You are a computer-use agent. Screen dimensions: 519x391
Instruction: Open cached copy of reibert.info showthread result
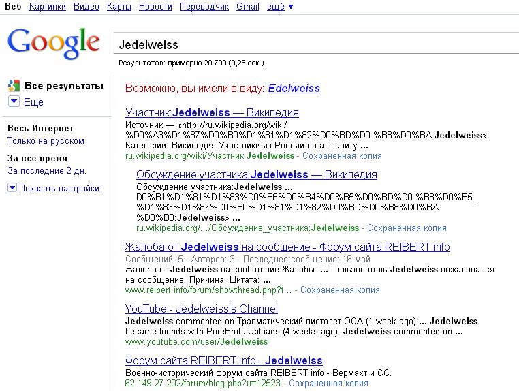(x=340, y=290)
